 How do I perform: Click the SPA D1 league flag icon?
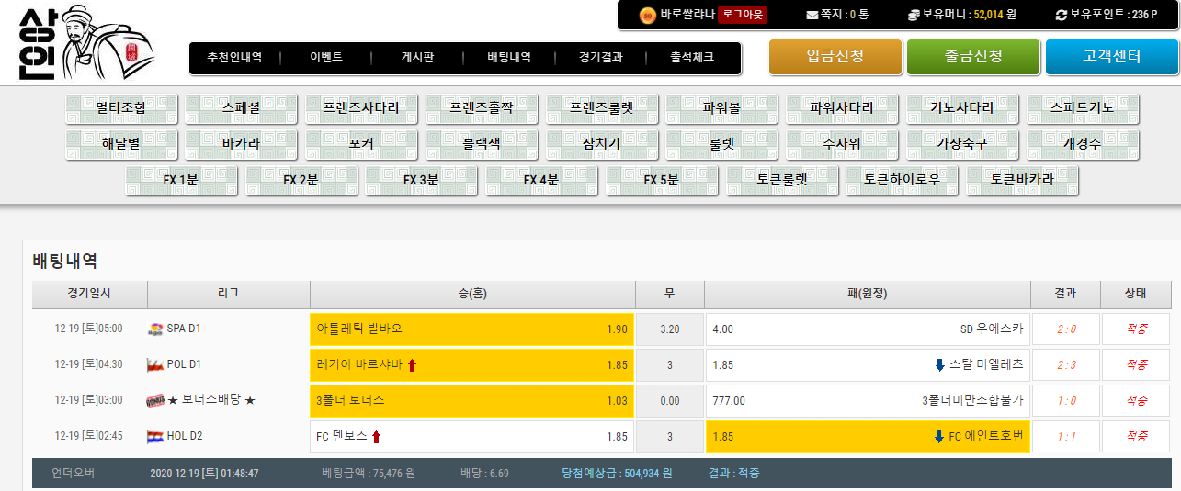[155, 329]
